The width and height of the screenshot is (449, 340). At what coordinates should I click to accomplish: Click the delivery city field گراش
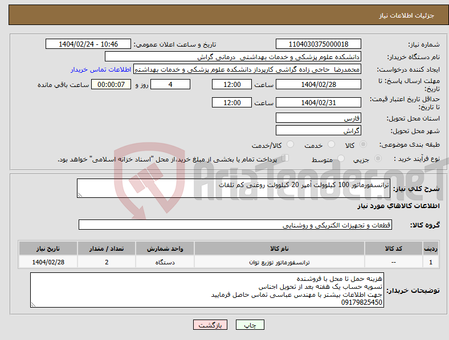tap(318, 131)
